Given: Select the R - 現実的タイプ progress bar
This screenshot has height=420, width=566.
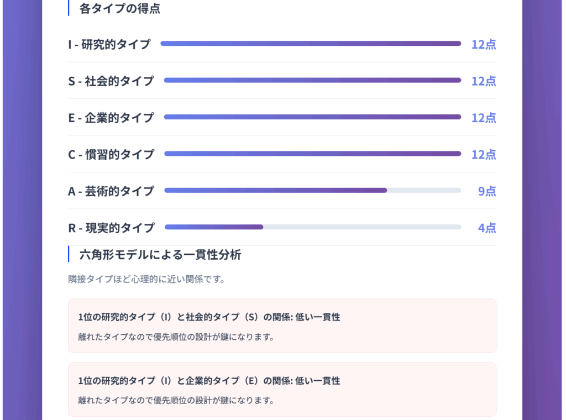Looking at the screenshot, I should (x=312, y=227).
